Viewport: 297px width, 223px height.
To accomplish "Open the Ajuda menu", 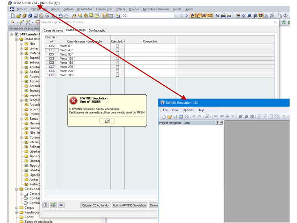I will pyautogui.click(x=189, y=9).
